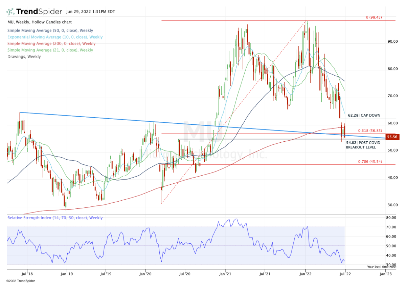
Task: Select the timestamp Jun 29, 2022 1:31PM EDT
Action: pyautogui.click(x=91, y=12)
